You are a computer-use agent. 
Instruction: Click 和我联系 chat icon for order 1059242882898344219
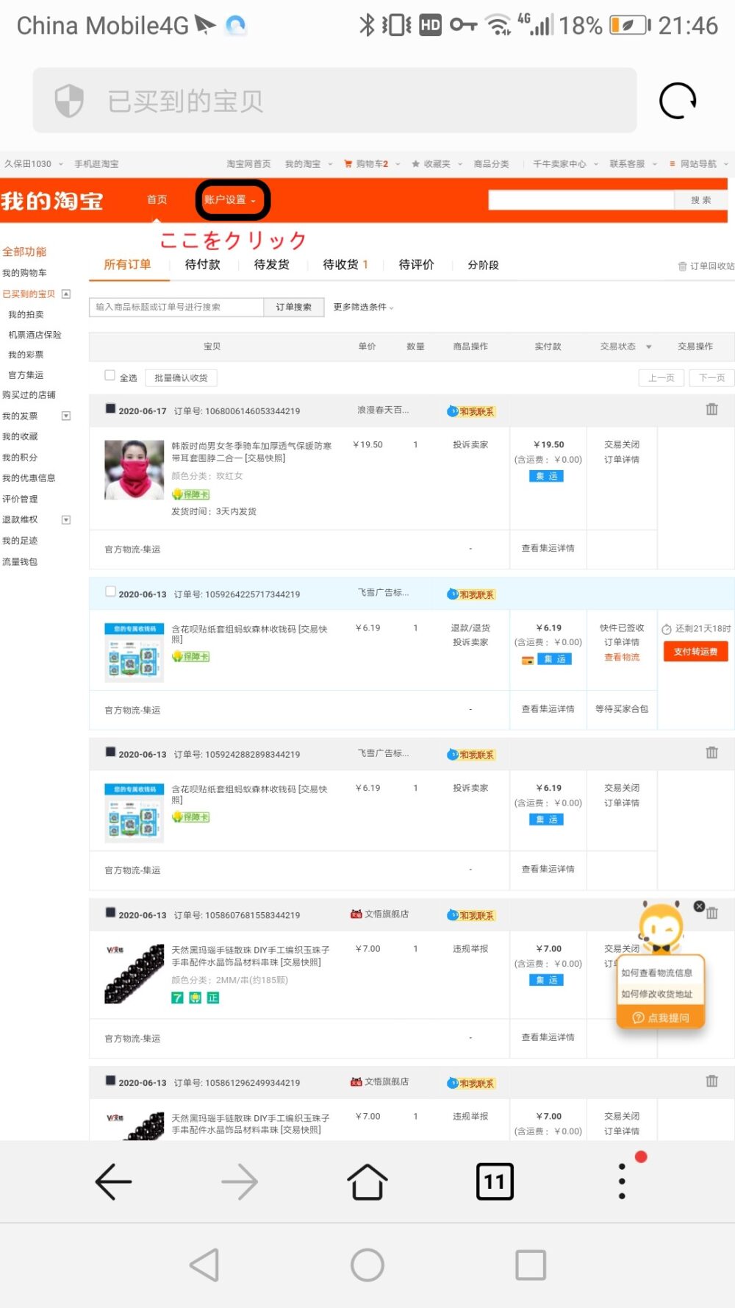[x=471, y=755]
